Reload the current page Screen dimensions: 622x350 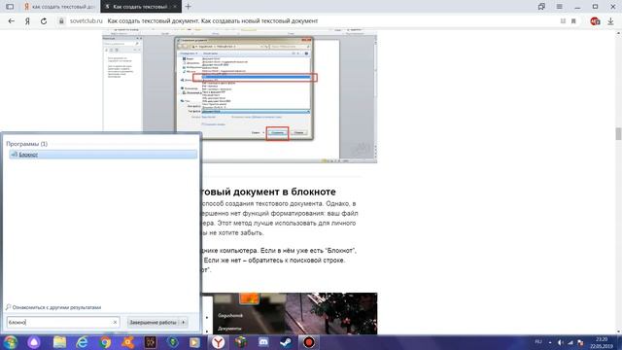coord(44,21)
